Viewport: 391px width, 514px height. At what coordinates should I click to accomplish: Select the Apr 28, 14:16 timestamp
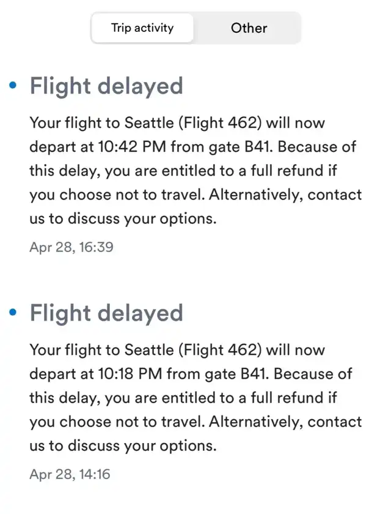[x=69, y=474]
